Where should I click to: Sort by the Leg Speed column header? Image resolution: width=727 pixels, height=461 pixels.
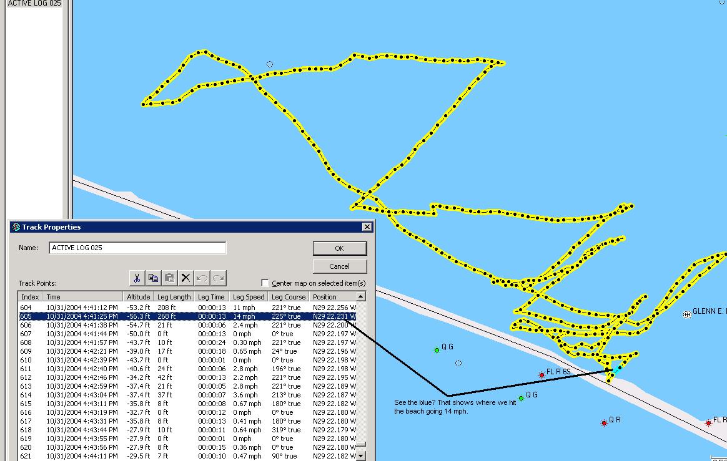(x=249, y=297)
